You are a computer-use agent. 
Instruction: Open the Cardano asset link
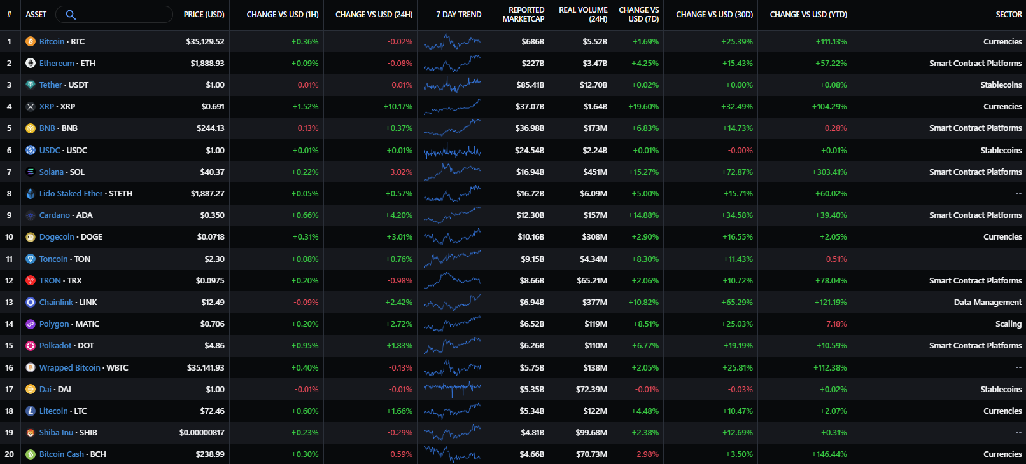coord(55,215)
